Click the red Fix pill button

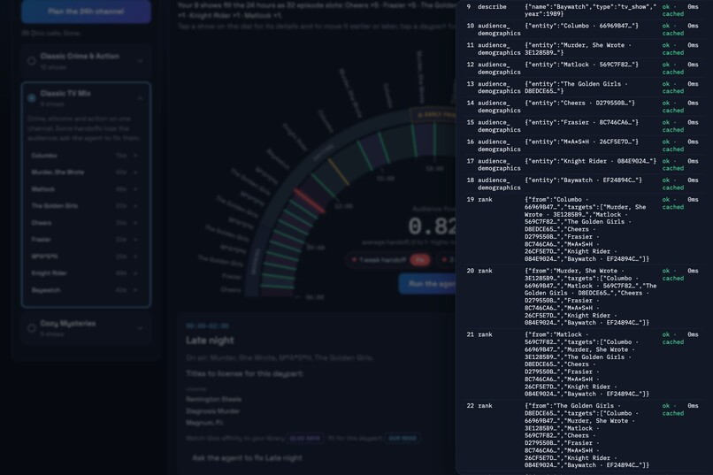click(419, 260)
